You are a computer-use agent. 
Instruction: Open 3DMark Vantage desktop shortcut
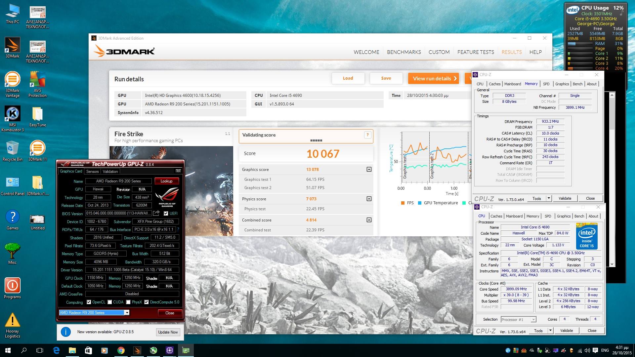click(13, 84)
